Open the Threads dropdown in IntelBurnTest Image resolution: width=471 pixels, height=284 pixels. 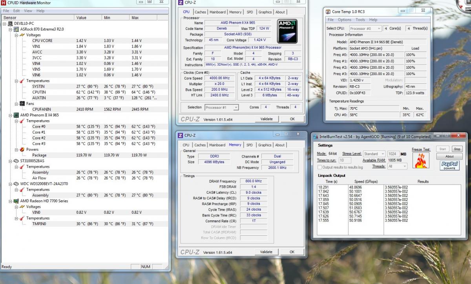(397, 167)
